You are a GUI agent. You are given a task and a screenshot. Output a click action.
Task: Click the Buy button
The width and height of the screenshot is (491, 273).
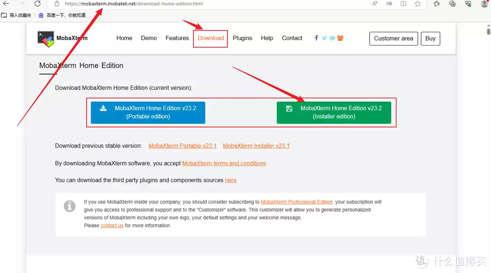[430, 39]
